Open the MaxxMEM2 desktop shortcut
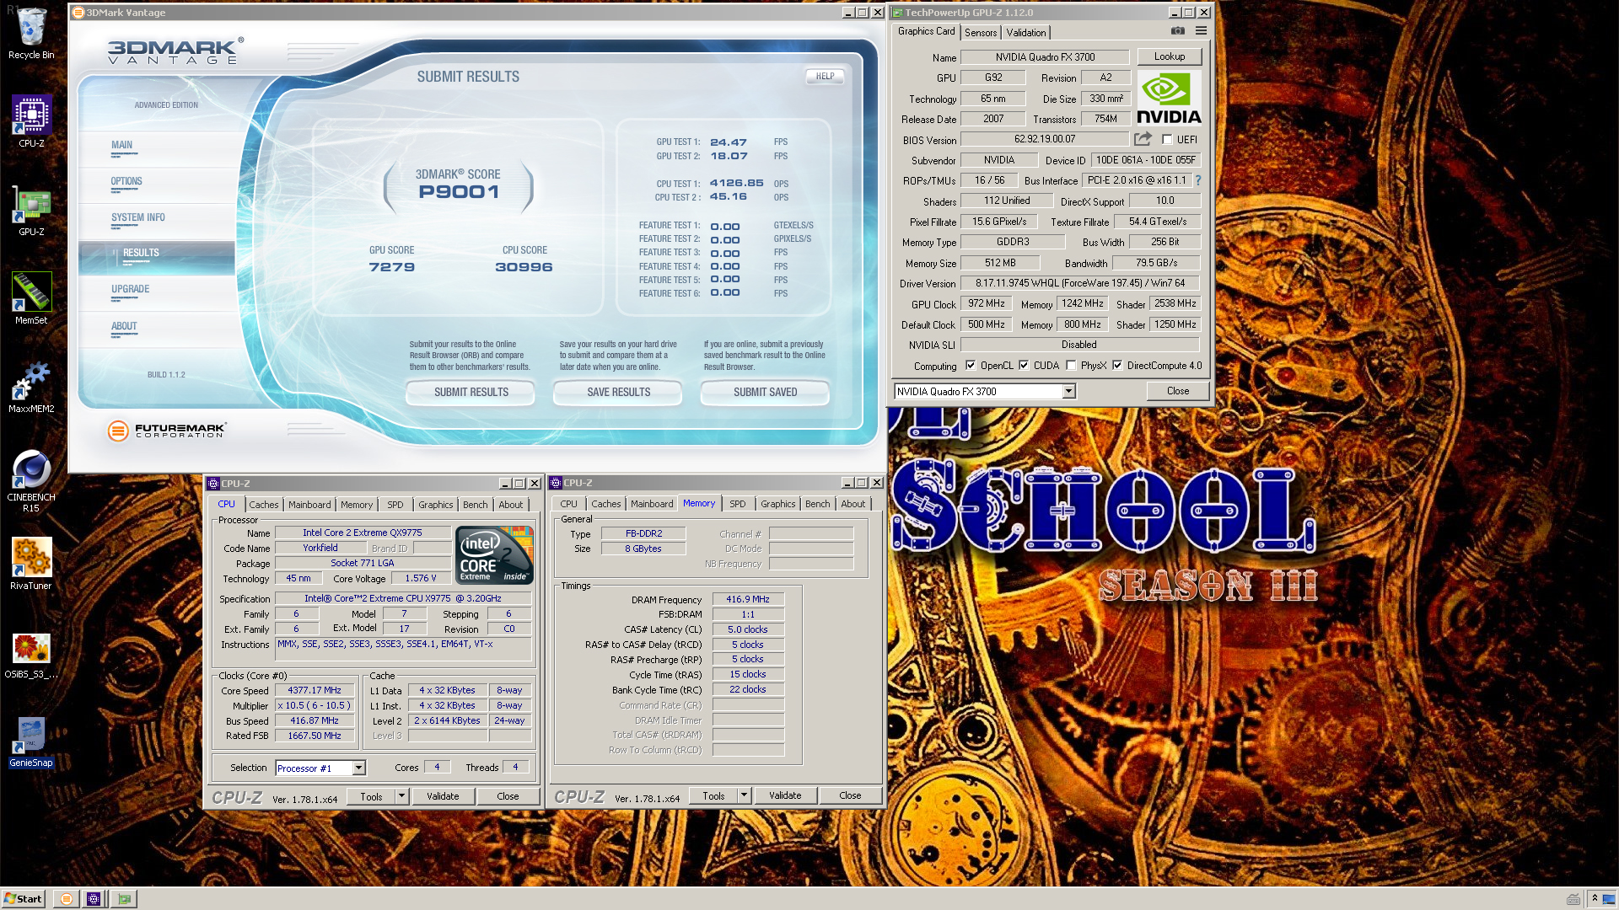 (x=31, y=388)
